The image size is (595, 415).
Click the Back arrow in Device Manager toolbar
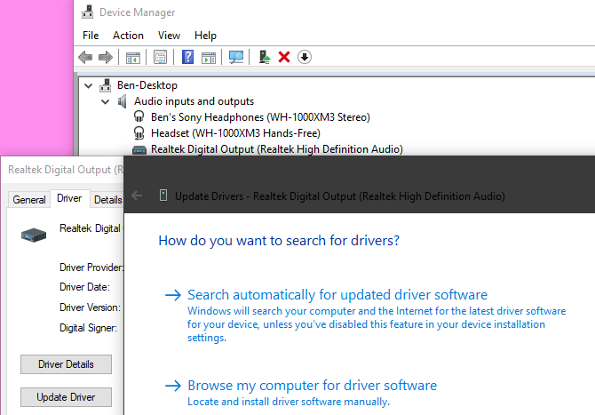click(86, 57)
